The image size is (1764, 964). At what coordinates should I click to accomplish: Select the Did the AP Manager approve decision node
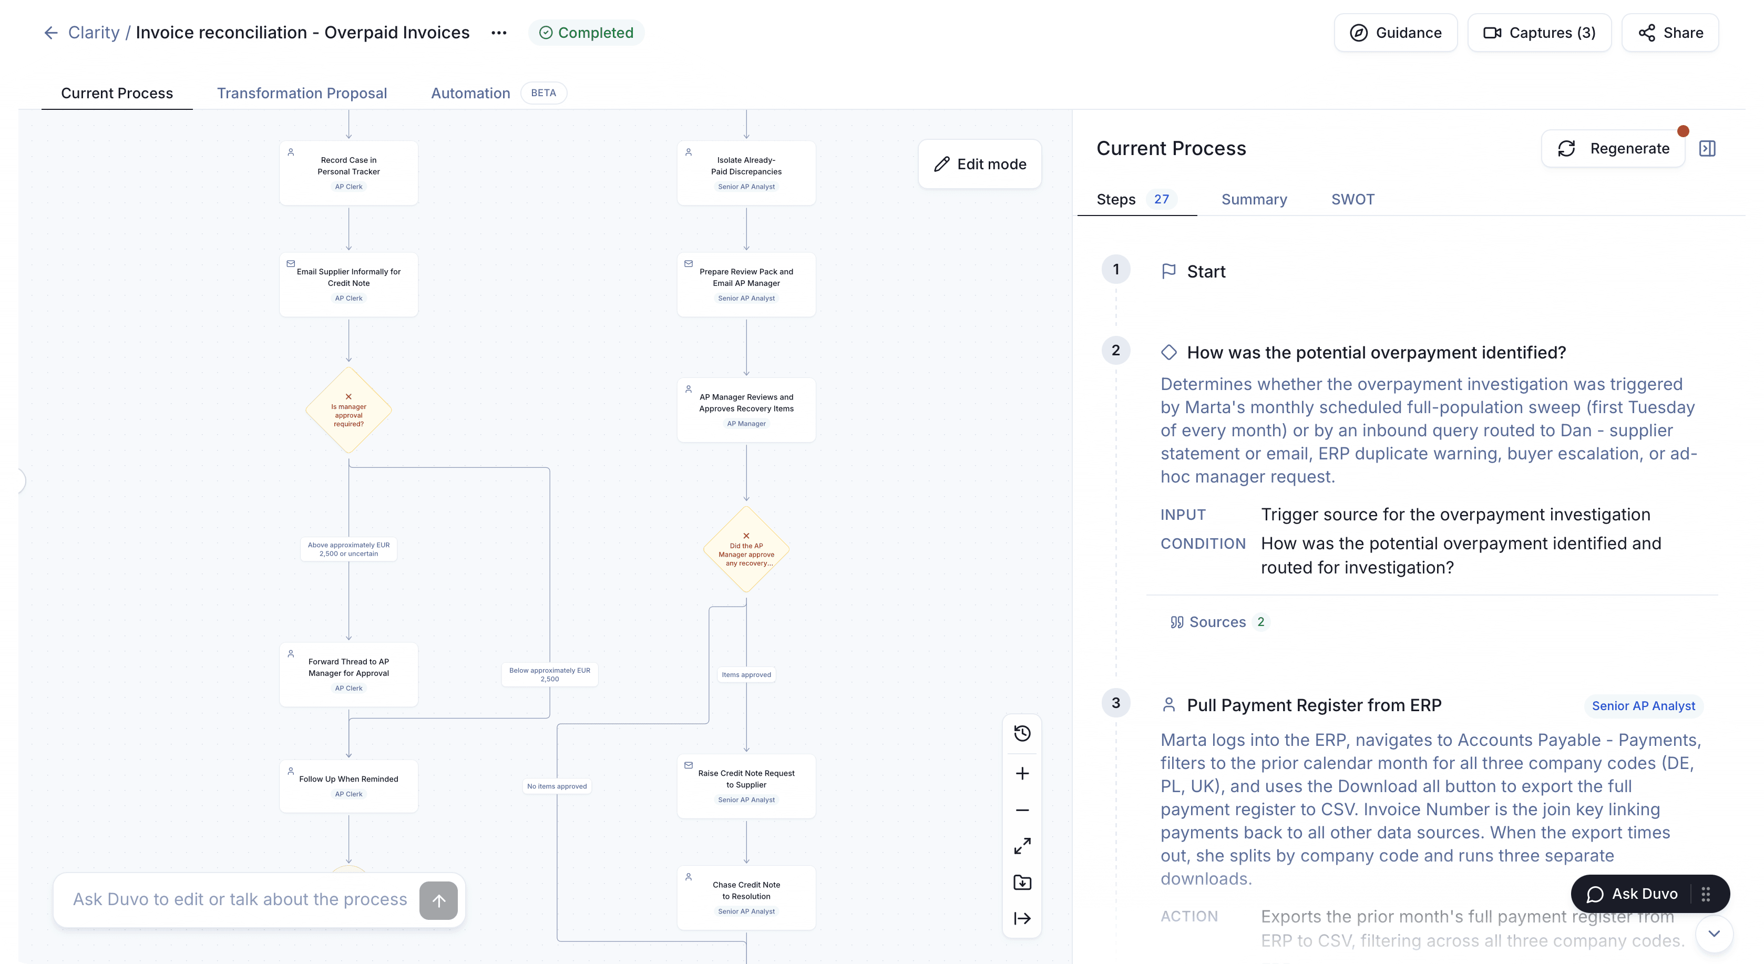746,550
